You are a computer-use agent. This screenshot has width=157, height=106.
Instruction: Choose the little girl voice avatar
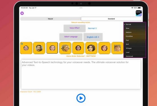coord(104,48)
